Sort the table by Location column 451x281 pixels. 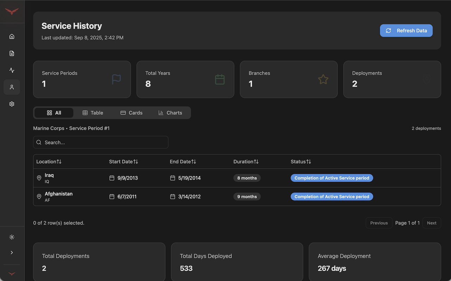coord(49,162)
